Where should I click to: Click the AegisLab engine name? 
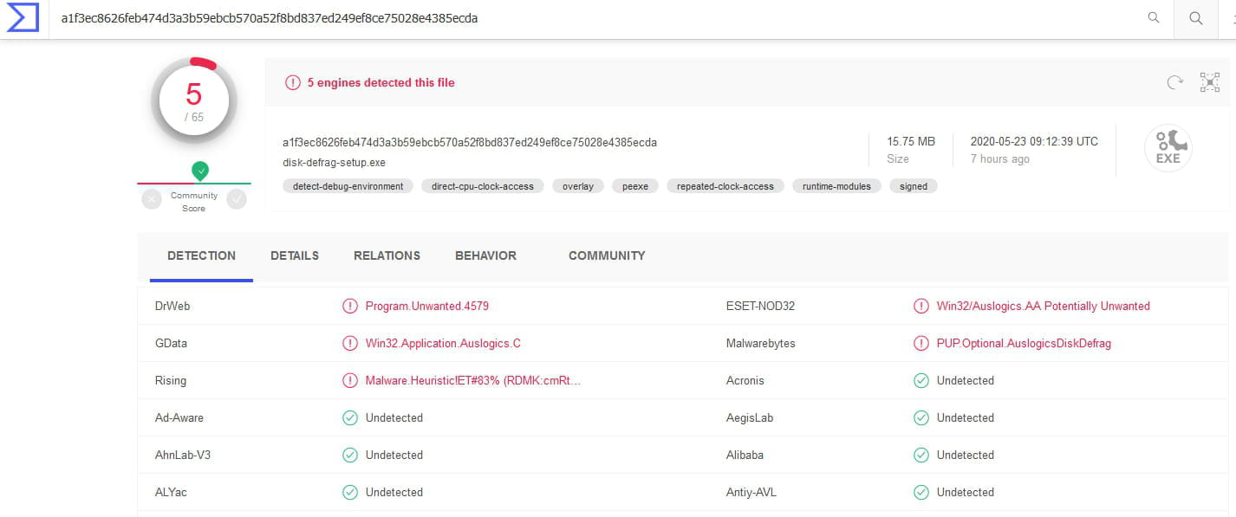(750, 417)
